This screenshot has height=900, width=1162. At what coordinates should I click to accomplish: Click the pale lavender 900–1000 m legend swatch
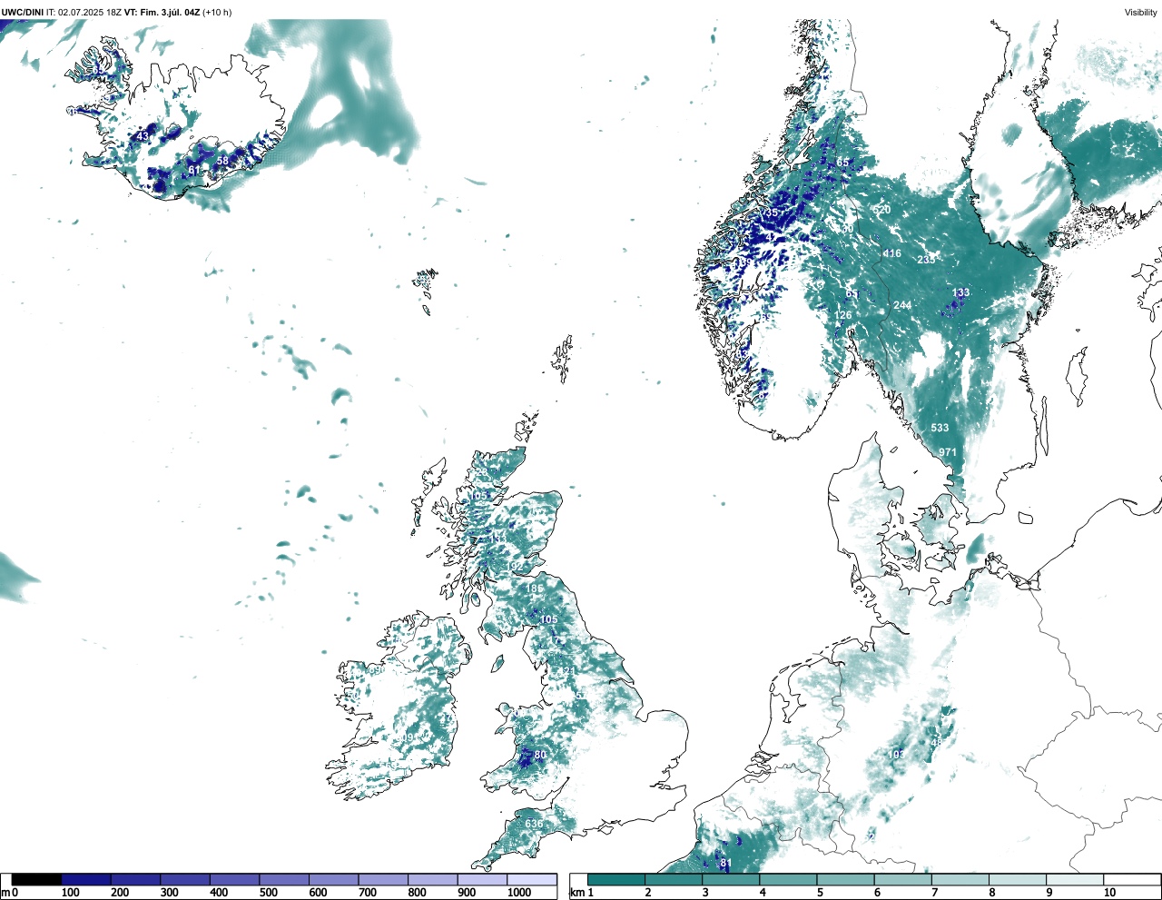482,879
